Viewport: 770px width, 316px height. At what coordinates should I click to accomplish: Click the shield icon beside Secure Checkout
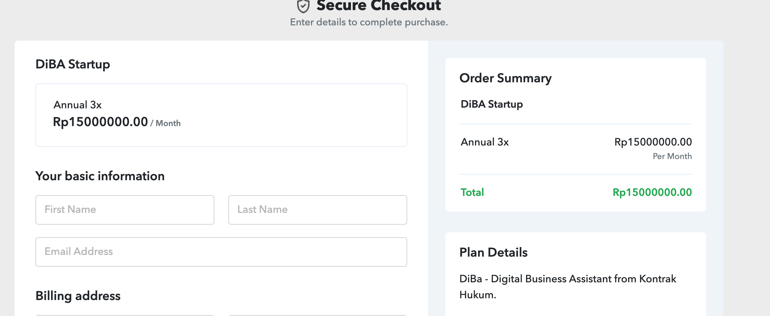pos(303,6)
